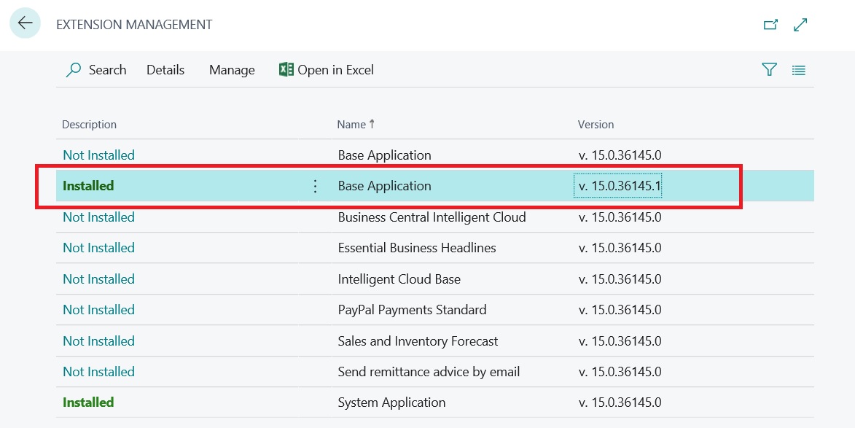Click Not Installed link for PayPal Payments Standard

[98, 310]
